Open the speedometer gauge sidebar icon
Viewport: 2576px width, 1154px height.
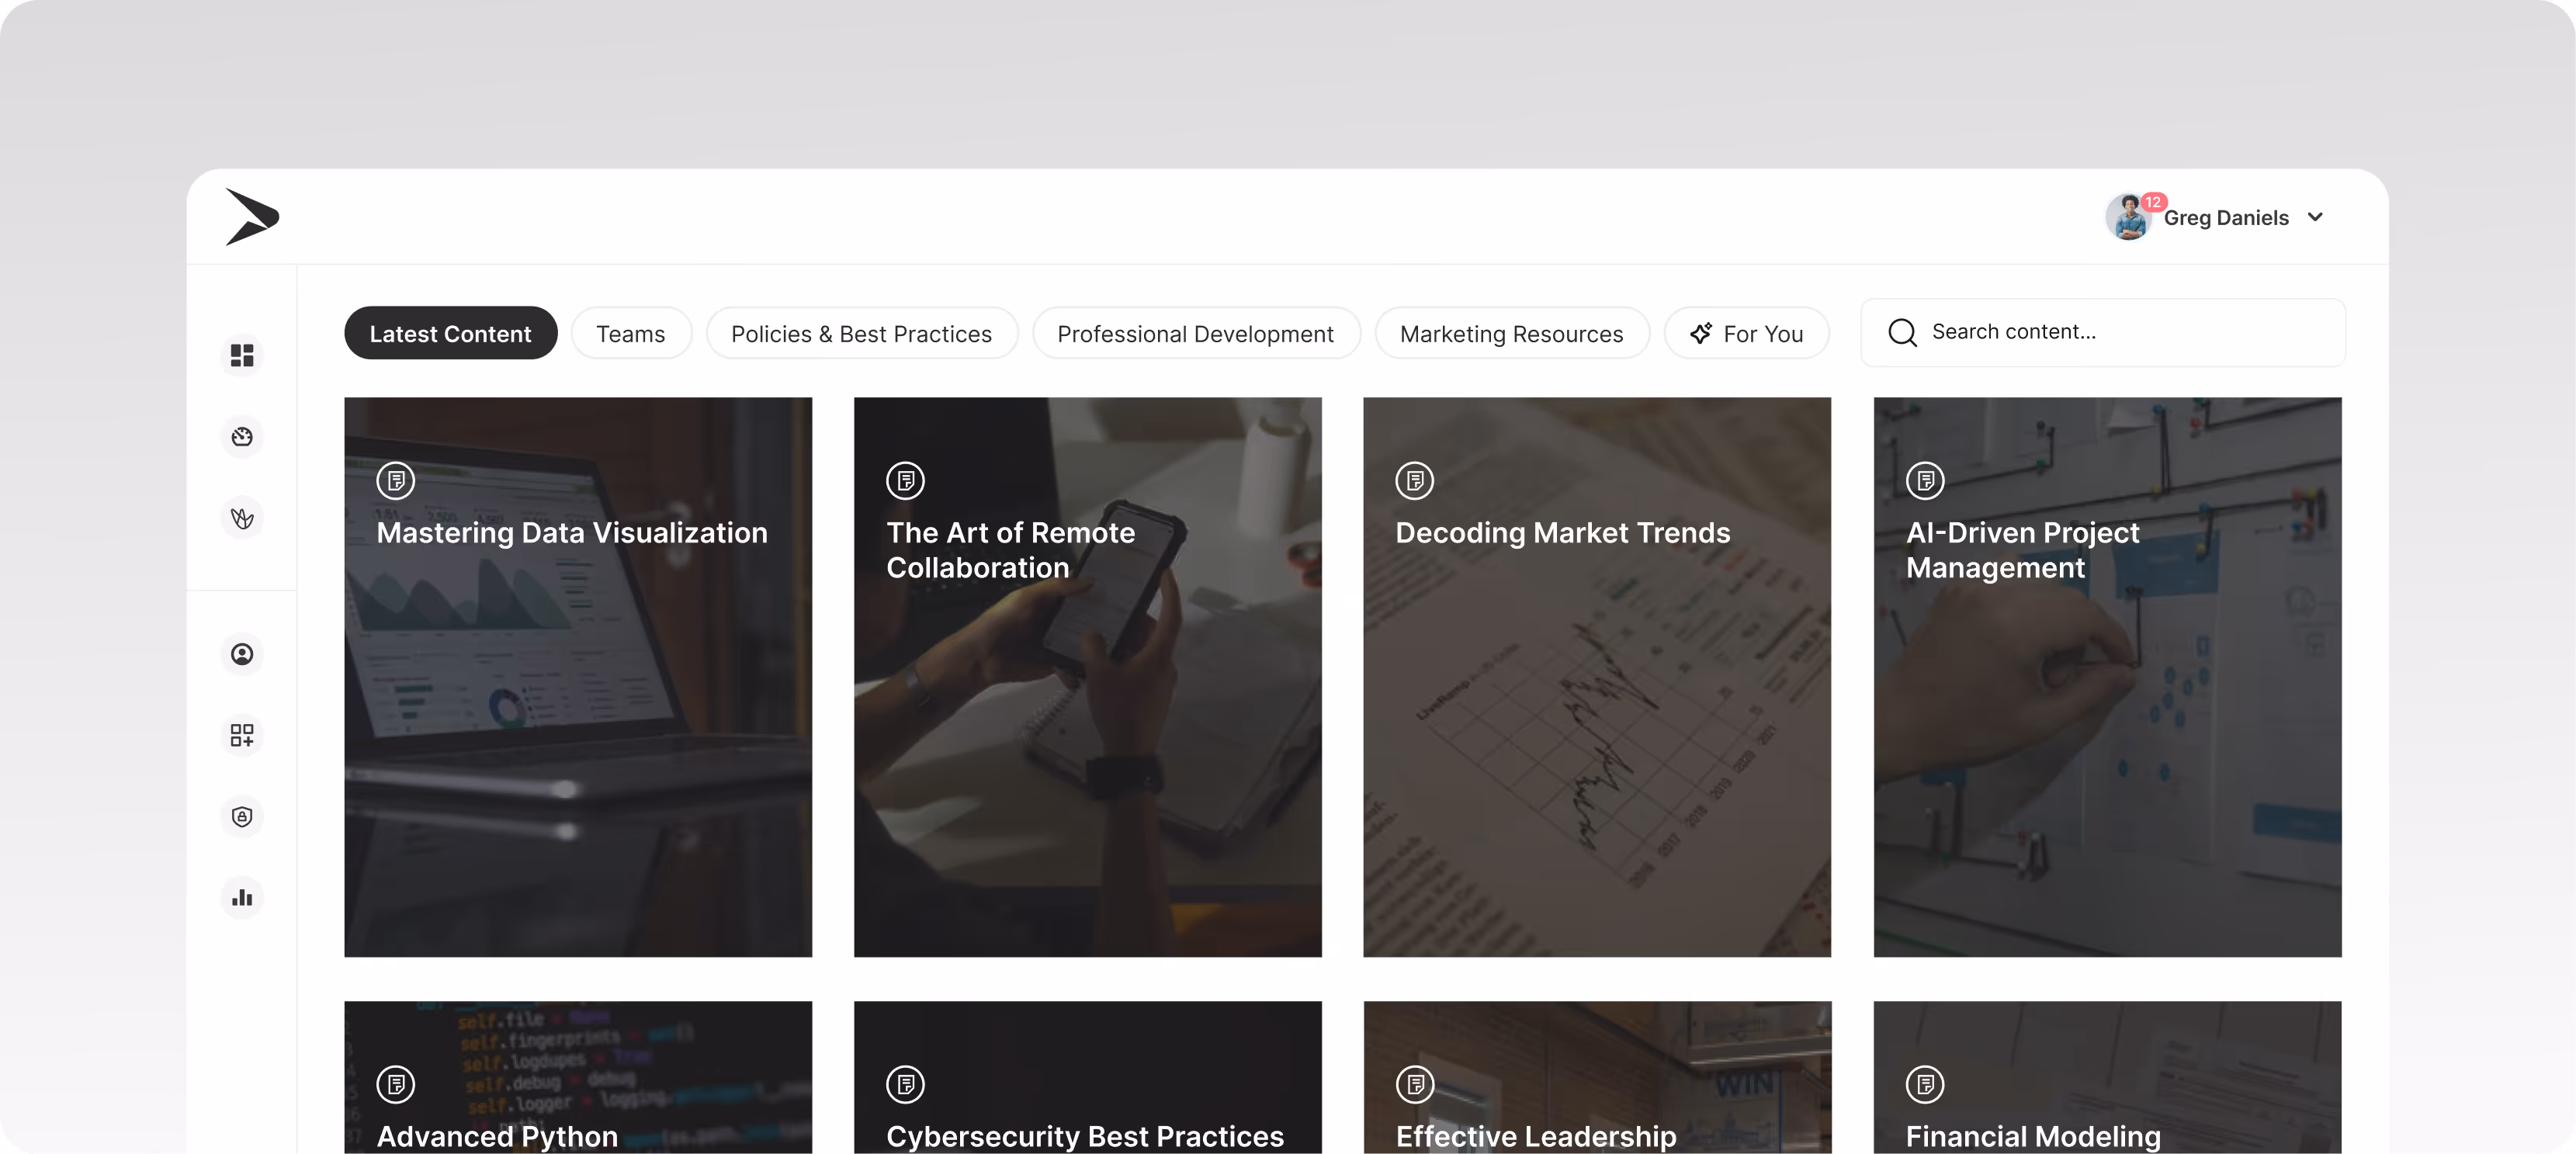pos(242,436)
